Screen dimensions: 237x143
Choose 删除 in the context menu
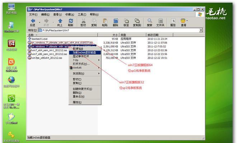(x=85, y=93)
